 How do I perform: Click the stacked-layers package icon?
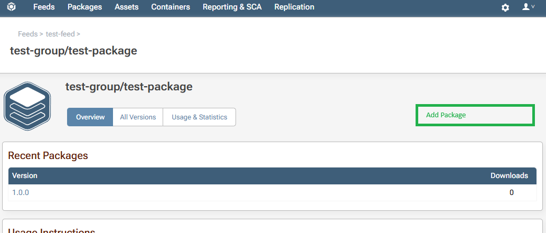(x=27, y=110)
